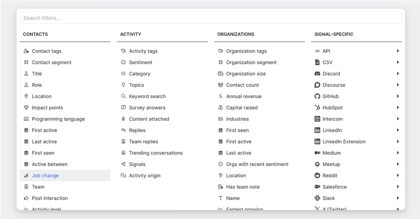This screenshot has height=219, width=420.
Task: Choose the Has team note filter
Action: [x=242, y=187]
